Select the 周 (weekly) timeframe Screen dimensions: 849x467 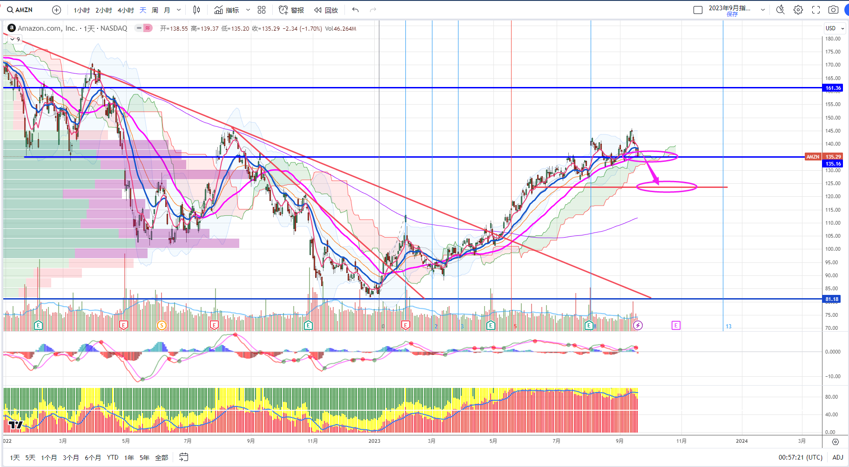pos(155,10)
